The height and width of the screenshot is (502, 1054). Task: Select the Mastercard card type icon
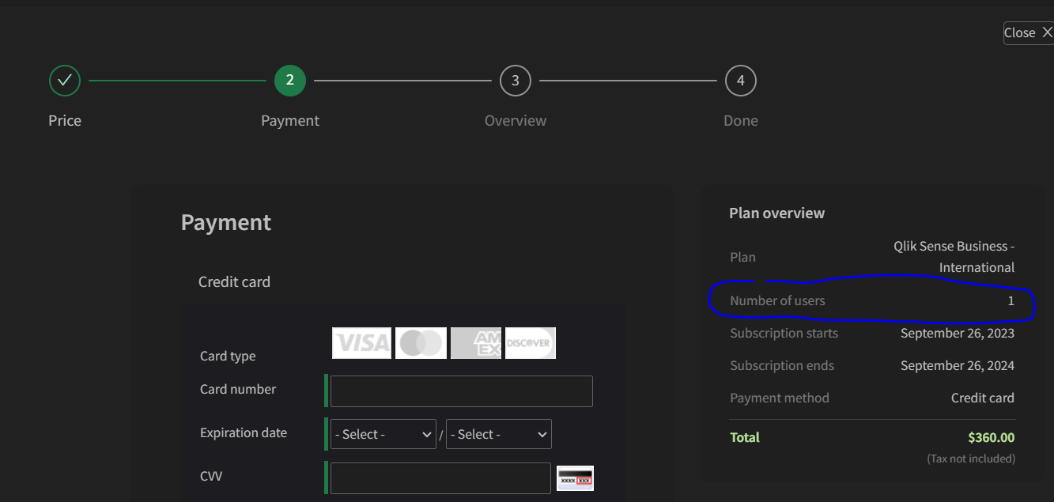pos(420,342)
